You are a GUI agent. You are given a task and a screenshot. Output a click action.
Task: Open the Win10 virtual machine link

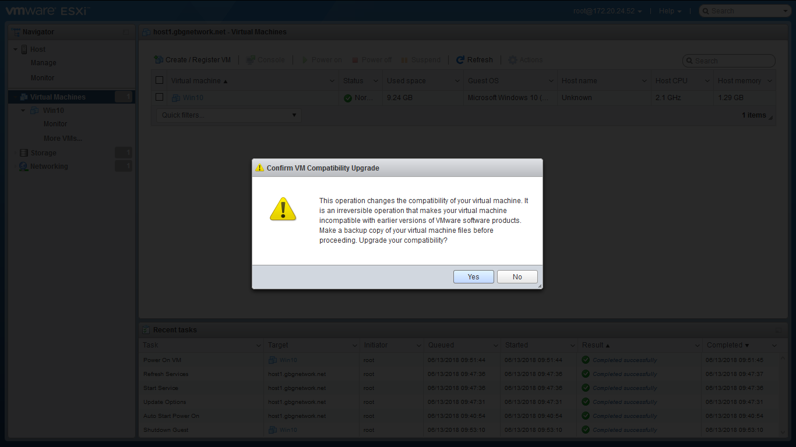[x=193, y=98]
